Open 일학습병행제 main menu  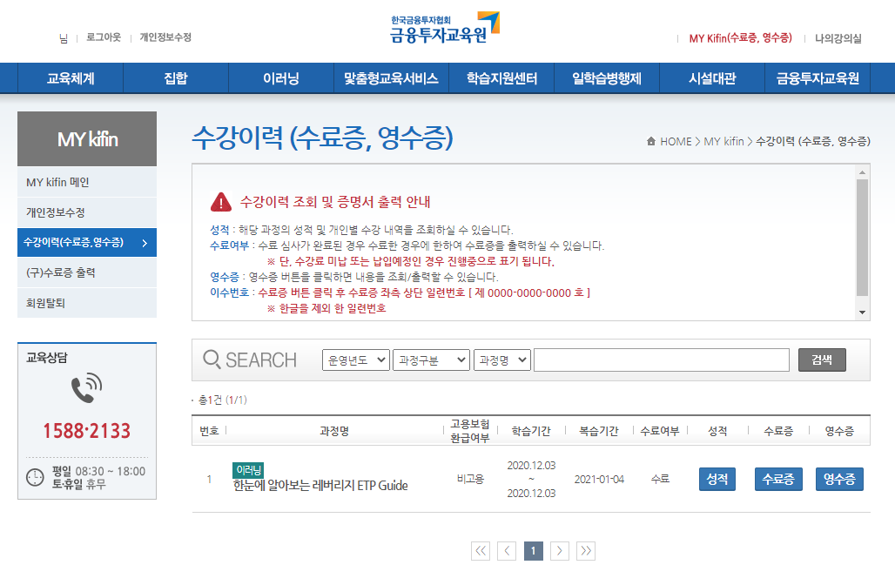(607, 78)
